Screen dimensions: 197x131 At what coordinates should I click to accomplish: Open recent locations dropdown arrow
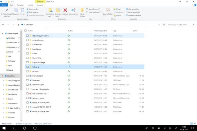13,25
